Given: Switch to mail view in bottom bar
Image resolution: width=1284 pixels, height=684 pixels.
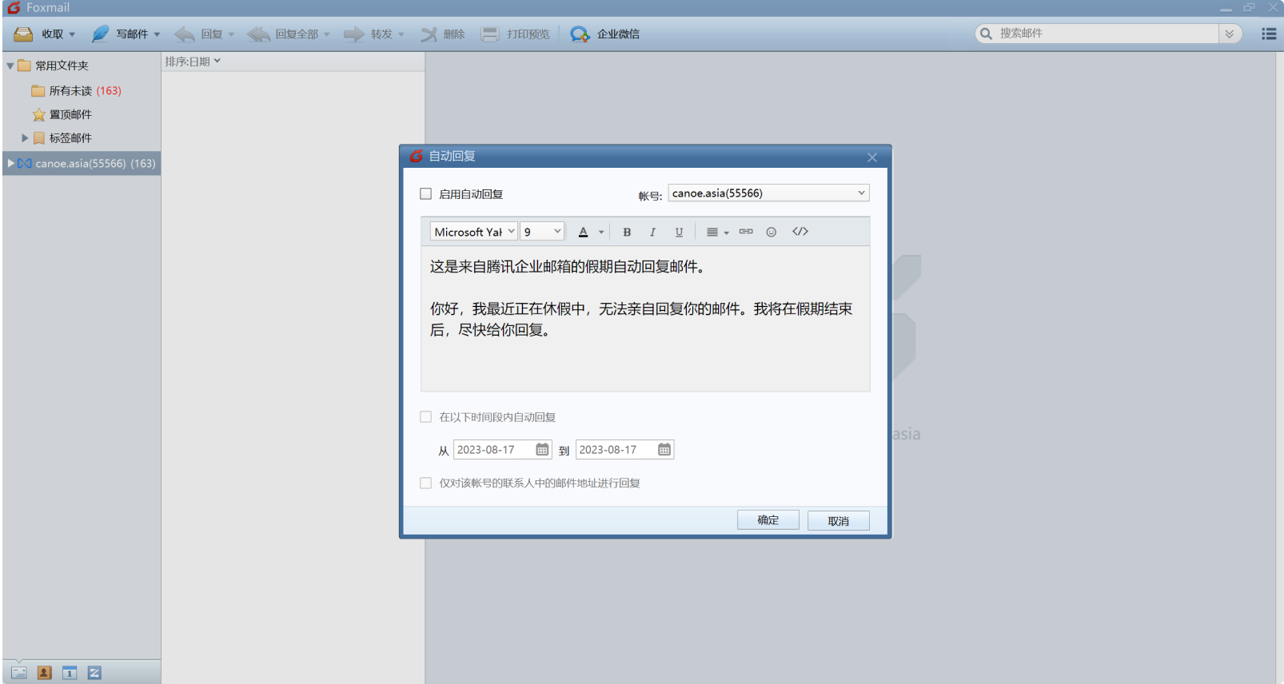Looking at the screenshot, I should pos(19,673).
